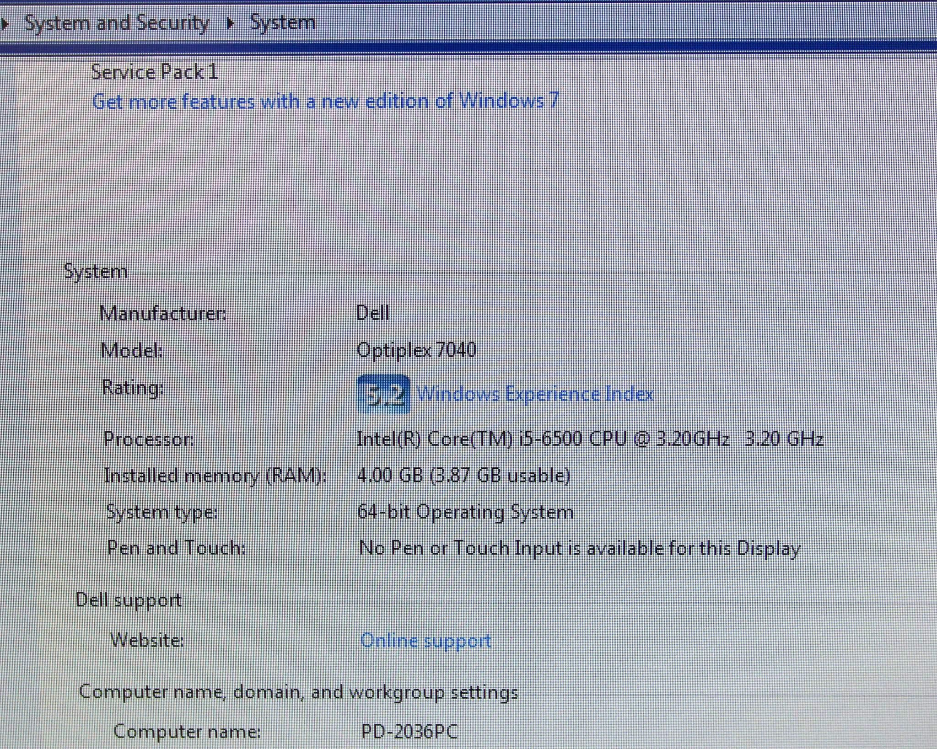The width and height of the screenshot is (937, 749).
Task: Open Dell Online support website link
Action: pos(425,641)
